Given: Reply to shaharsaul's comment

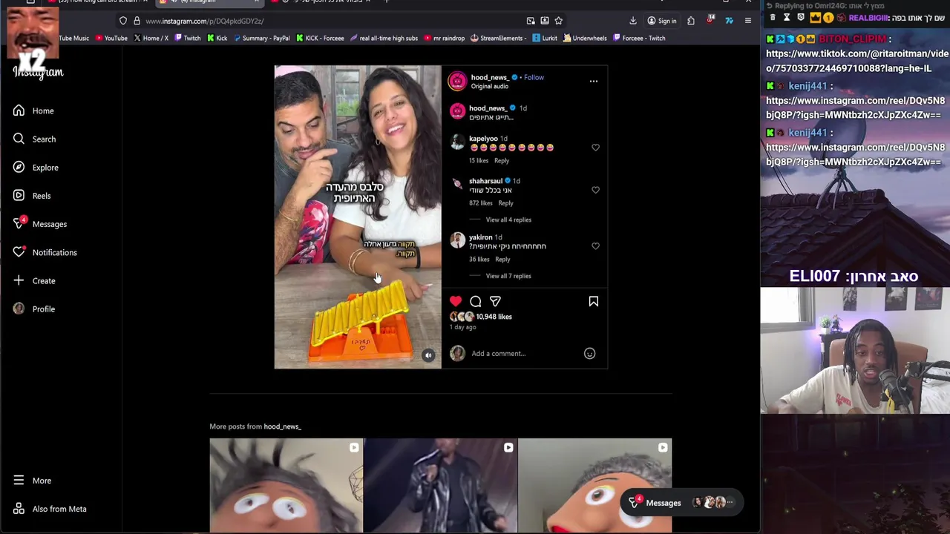Looking at the screenshot, I should pyautogui.click(x=505, y=203).
